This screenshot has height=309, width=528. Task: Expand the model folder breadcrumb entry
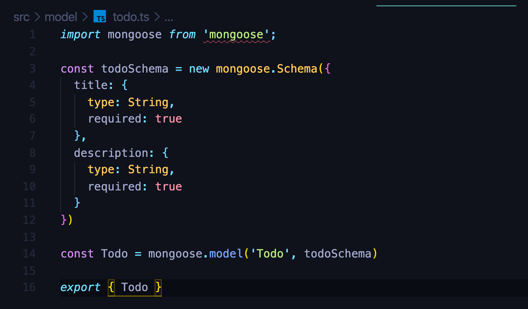click(61, 16)
